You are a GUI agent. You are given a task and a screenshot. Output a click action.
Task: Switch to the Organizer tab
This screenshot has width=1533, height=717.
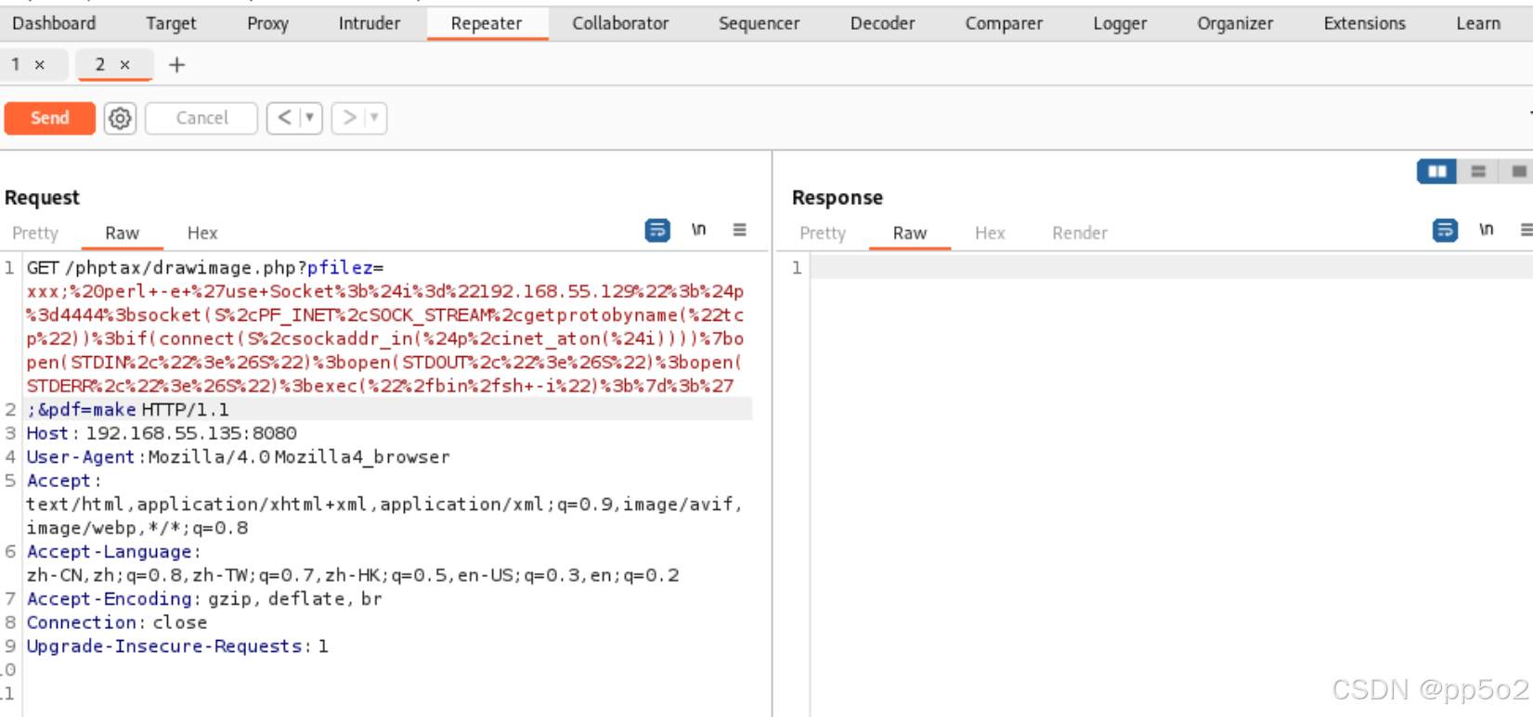coord(1235,23)
